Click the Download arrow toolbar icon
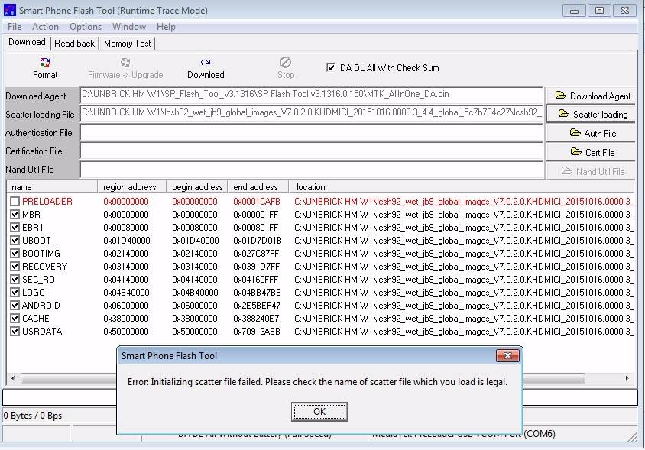This screenshot has height=450, width=645. point(206,63)
